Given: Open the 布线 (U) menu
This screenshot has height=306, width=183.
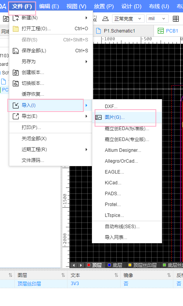Looking at the screenshot, I should click(159, 7).
